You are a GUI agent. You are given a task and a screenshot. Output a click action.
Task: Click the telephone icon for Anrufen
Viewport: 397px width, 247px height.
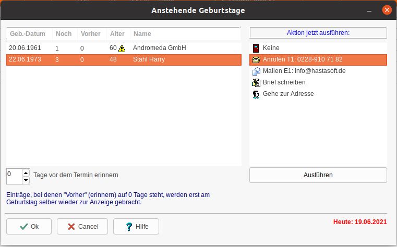[x=256, y=59]
